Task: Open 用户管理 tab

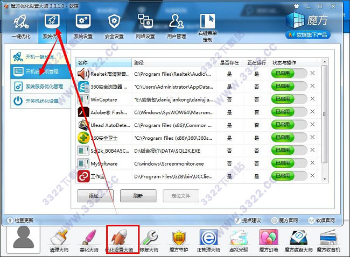Action: 176,27
